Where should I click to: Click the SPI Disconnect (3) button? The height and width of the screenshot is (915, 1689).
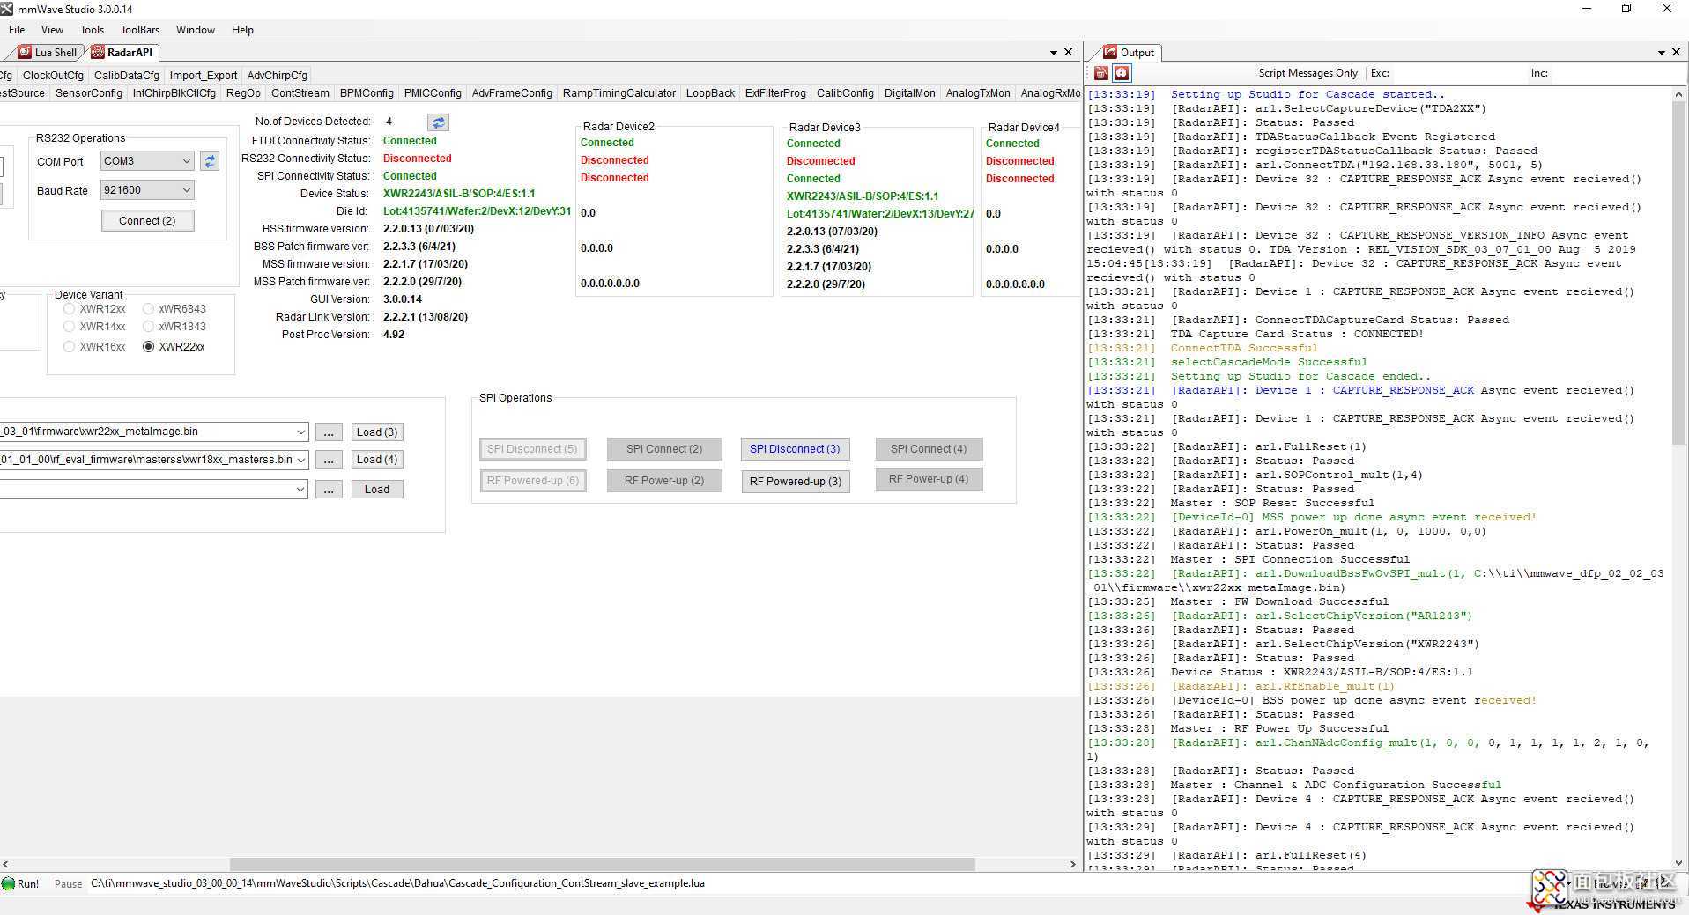795,449
